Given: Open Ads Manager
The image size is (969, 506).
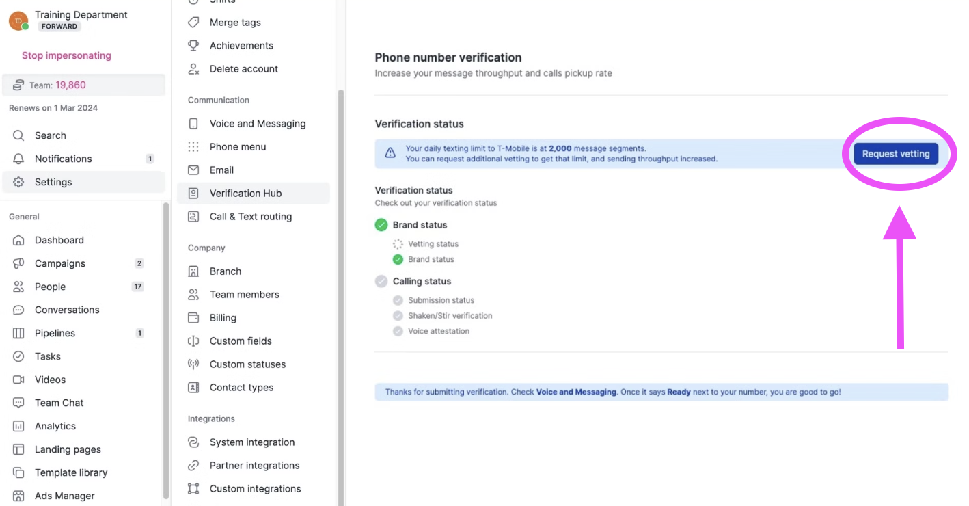Looking at the screenshot, I should pos(62,496).
